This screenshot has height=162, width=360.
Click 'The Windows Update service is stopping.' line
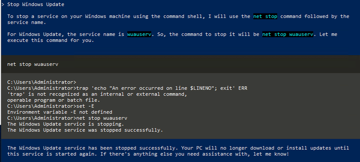tap(66, 124)
